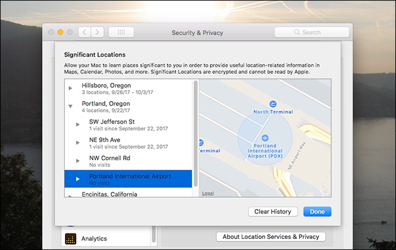Expand the Portland International Airport entry
Image resolution: width=396 pixels, height=250 pixels.
point(78,179)
